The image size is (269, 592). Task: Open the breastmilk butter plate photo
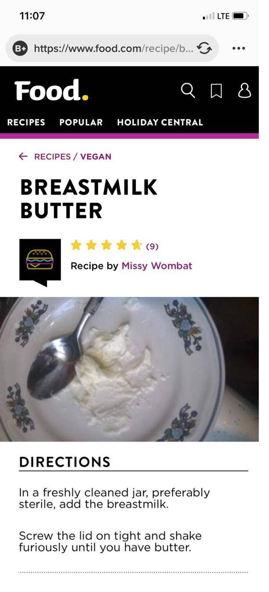coord(129,369)
